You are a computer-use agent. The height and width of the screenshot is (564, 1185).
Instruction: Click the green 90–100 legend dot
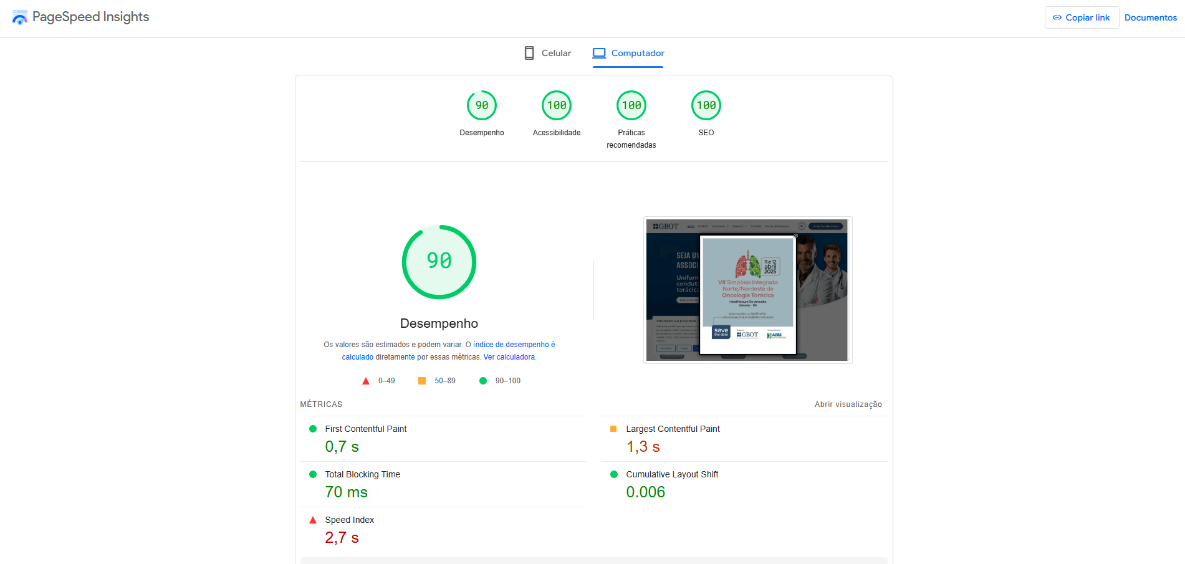483,381
